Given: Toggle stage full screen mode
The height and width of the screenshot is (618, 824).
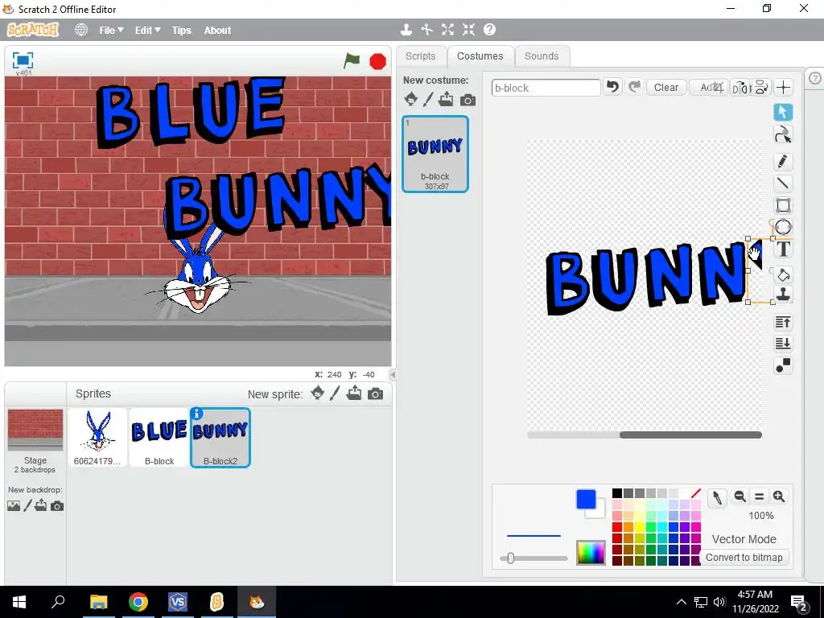Looking at the screenshot, I should [23, 60].
